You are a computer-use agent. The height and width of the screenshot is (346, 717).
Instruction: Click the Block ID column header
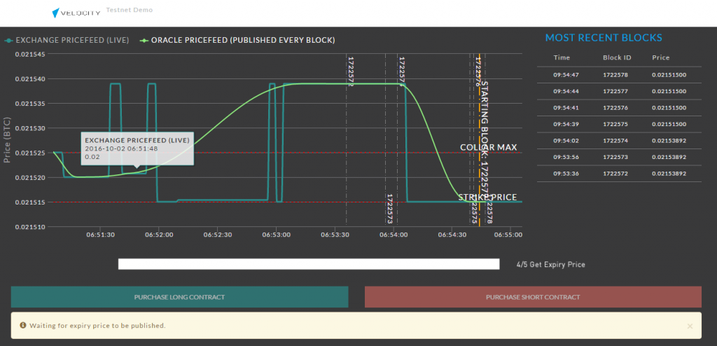tap(617, 57)
